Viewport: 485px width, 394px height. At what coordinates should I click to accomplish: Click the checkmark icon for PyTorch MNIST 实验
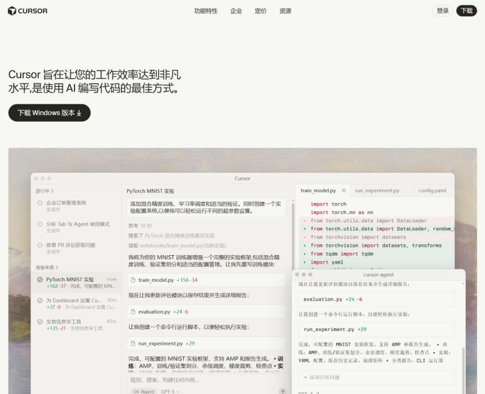coord(40,280)
